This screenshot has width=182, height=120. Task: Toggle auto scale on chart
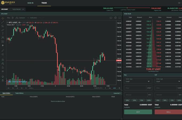click(x=114, y=88)
